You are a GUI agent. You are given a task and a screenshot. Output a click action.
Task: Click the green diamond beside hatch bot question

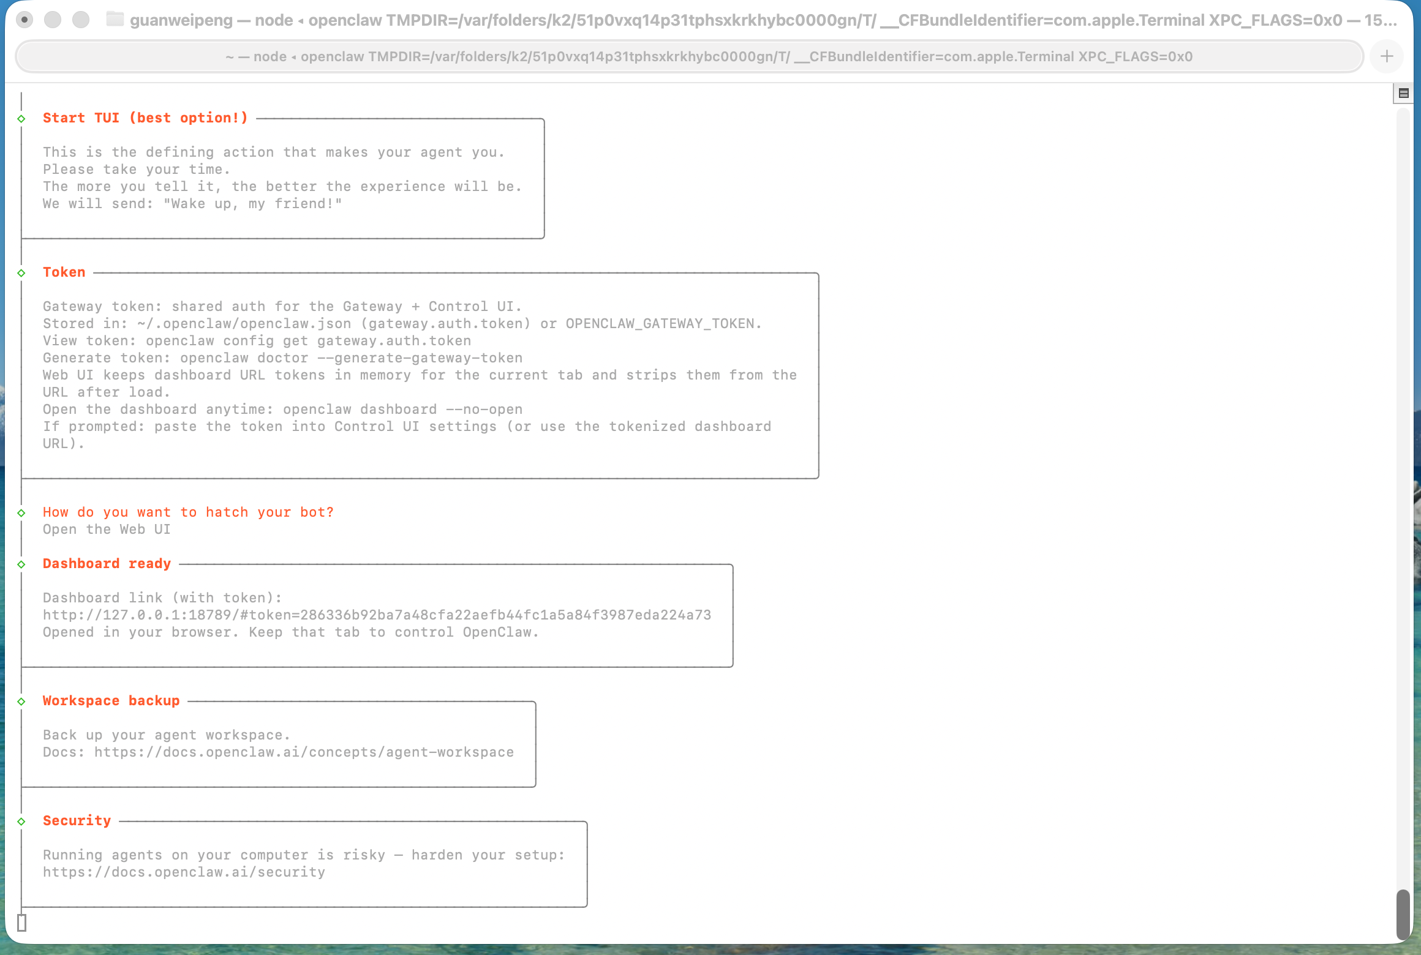pyautogui.click(x=21, y=513)
